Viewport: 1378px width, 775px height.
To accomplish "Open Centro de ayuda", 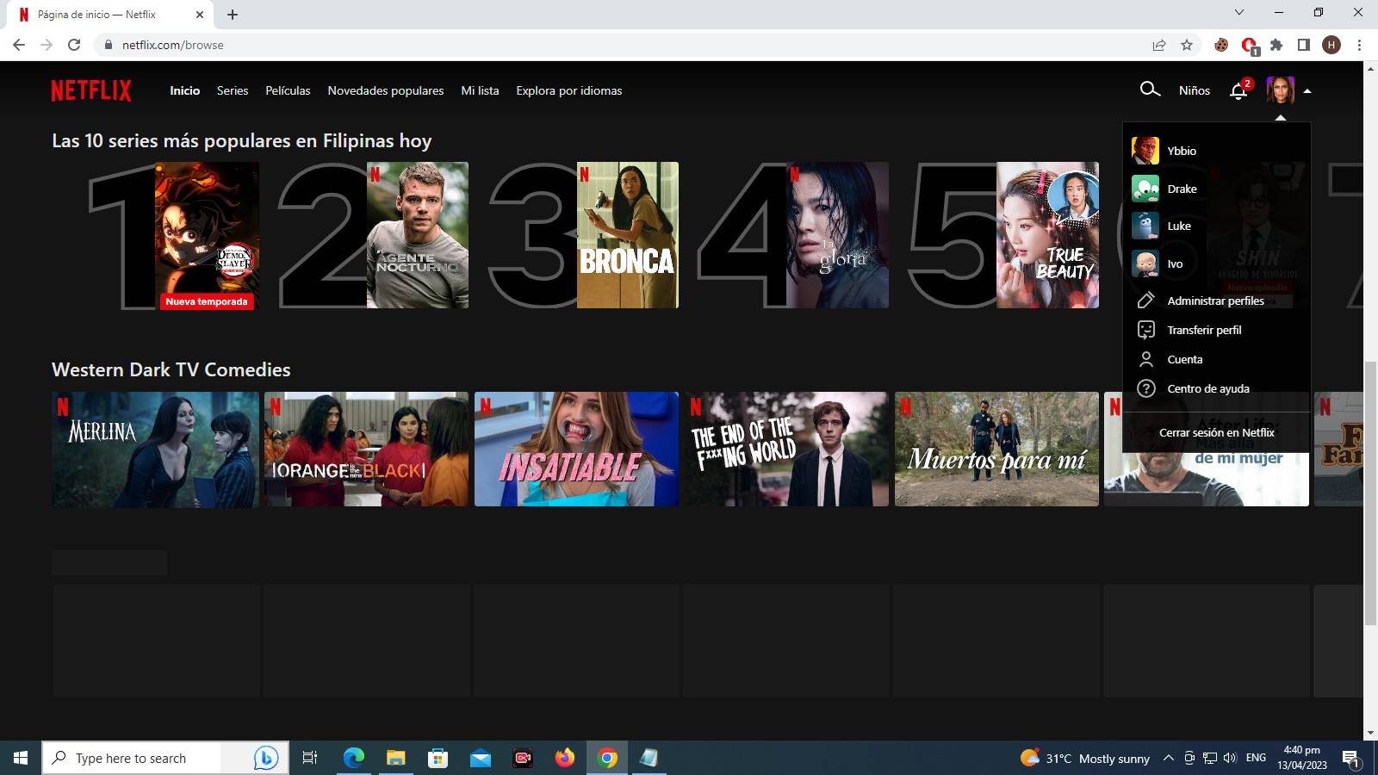I will tap(1207, 388).
